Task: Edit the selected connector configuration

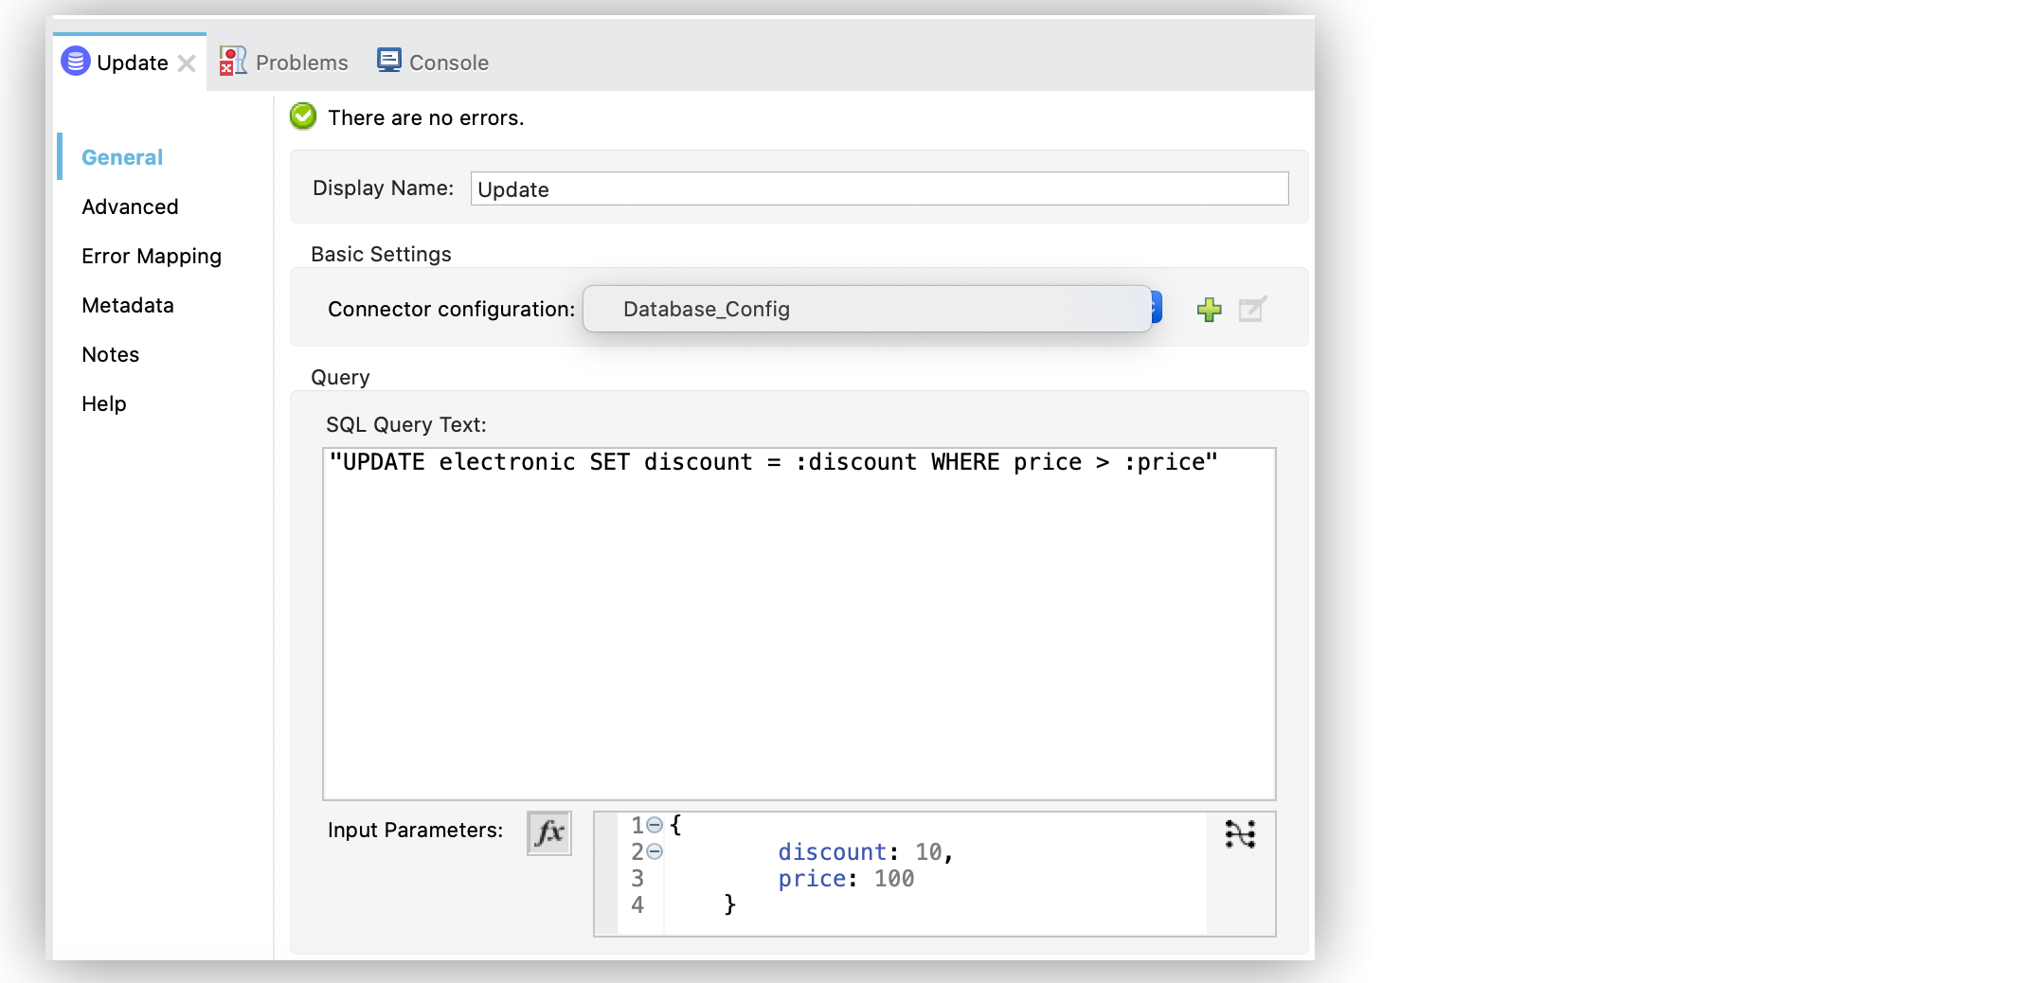Action: (x=1251, y=310)
